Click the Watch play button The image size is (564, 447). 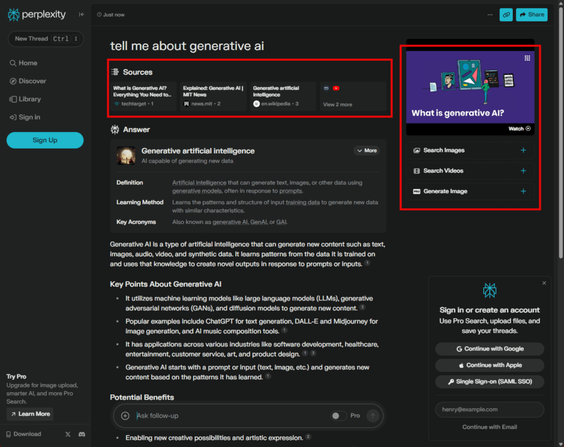[x=519, y=129]
